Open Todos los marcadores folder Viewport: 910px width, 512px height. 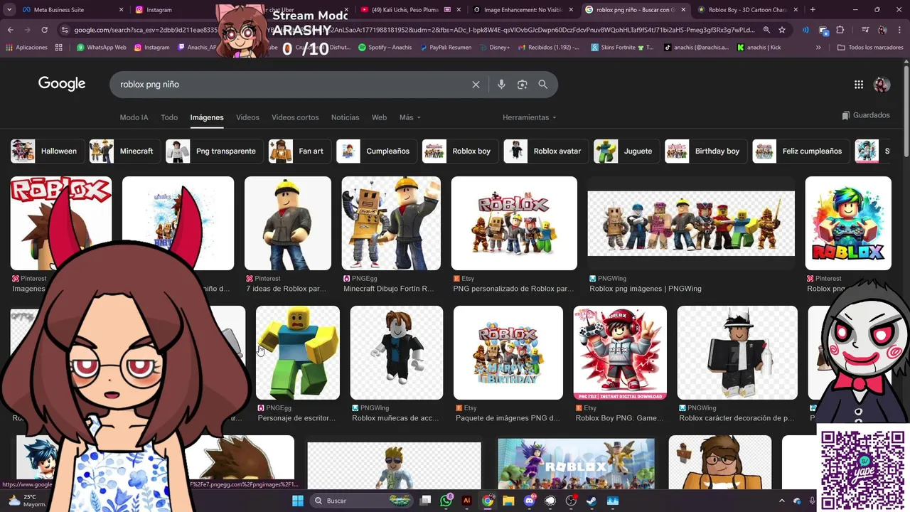870,48
